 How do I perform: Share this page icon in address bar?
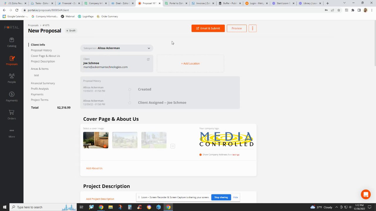[333, 10]
